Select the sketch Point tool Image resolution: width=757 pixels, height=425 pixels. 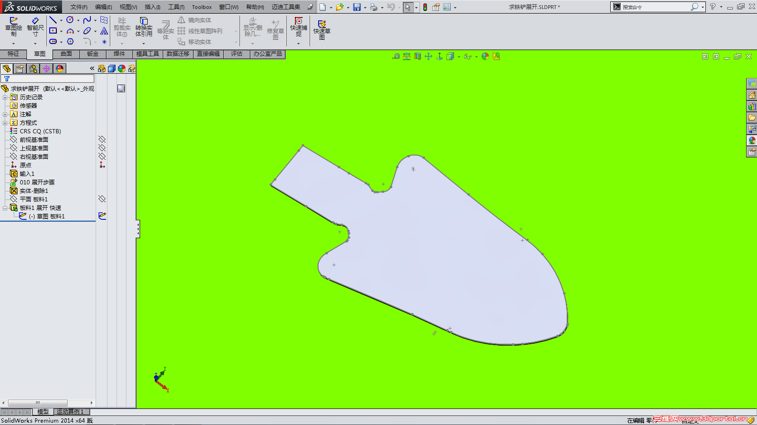coord(104,42)
